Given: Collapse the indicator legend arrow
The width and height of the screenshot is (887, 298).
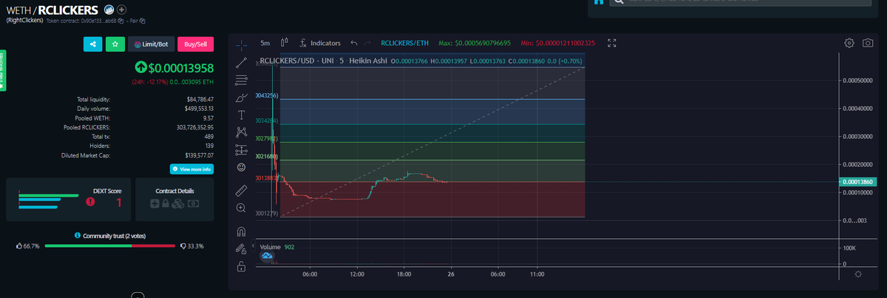Looking at the screenshot, I should tap(254, 245).
